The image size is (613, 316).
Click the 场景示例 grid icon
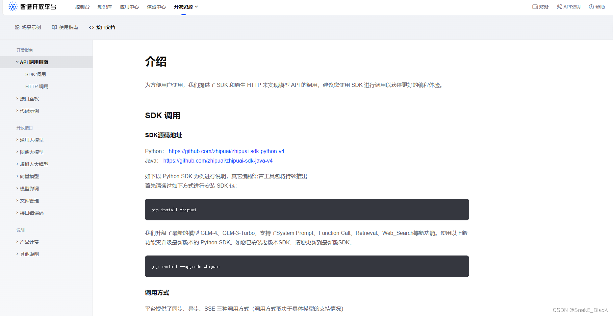[x=17, y=27]
